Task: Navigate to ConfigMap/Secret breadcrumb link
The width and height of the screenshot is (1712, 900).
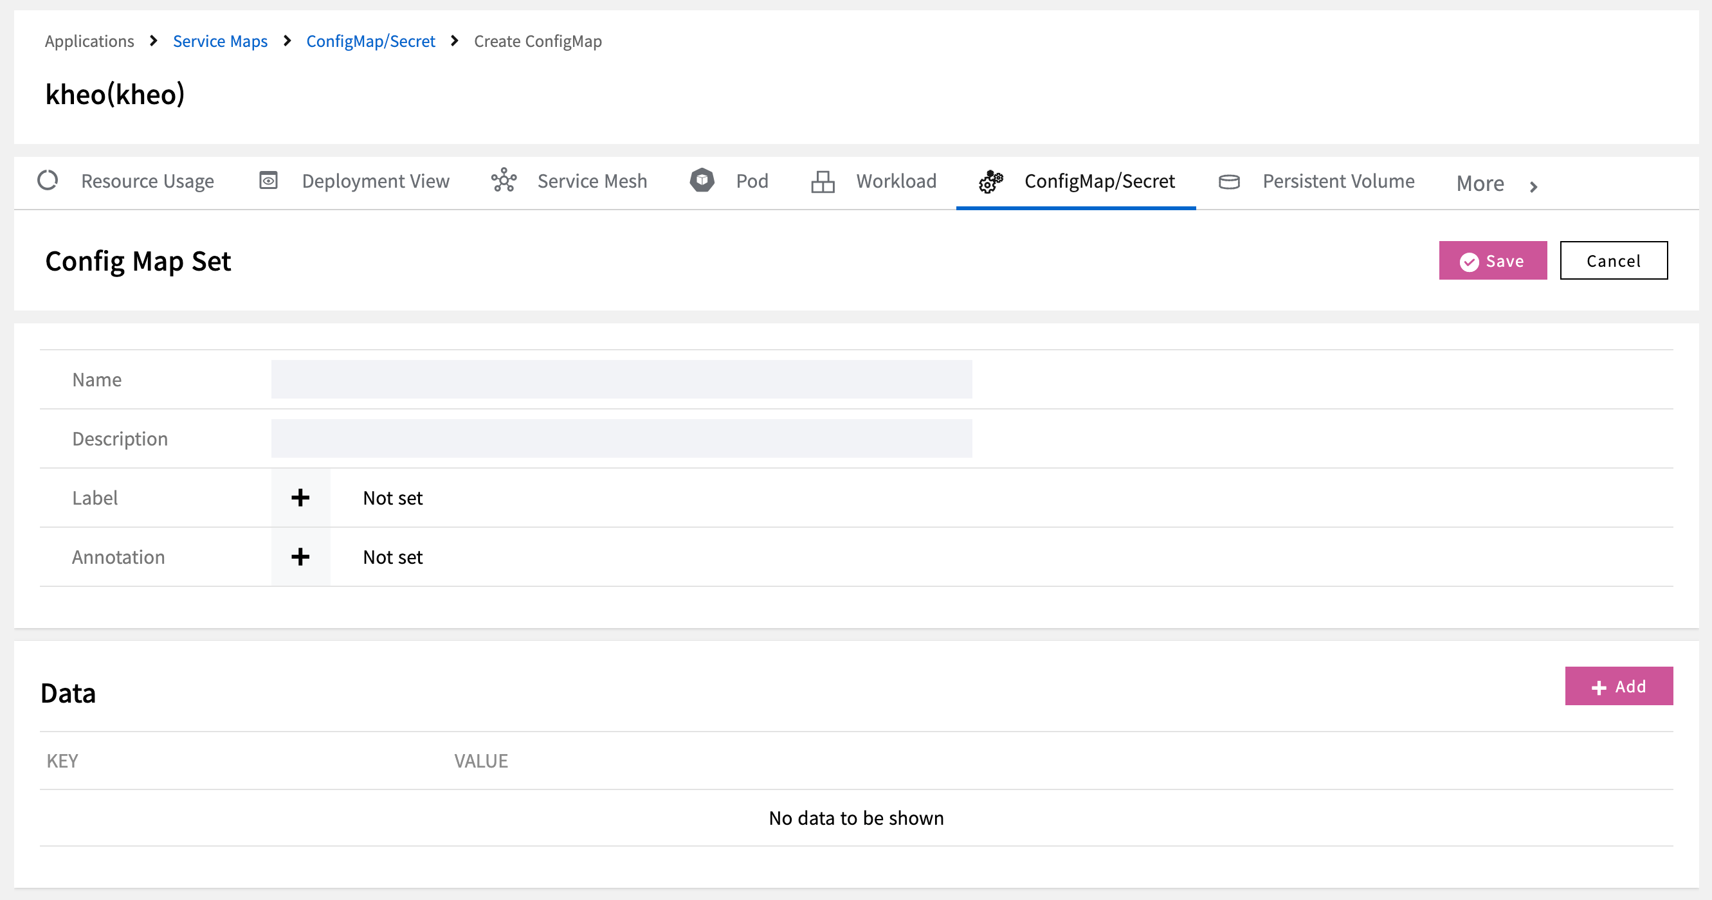Action: (370, 41)
